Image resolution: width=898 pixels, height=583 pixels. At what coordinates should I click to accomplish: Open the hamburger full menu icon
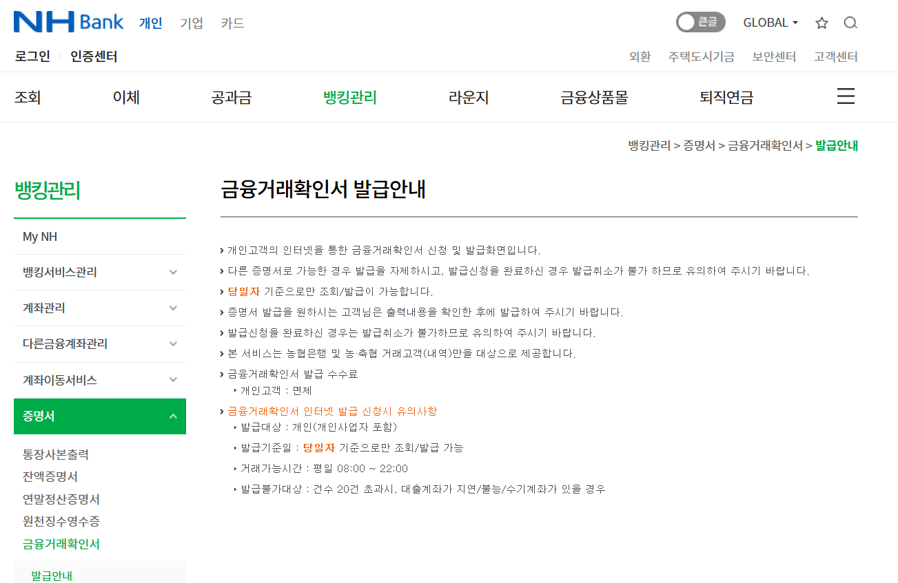846,96
